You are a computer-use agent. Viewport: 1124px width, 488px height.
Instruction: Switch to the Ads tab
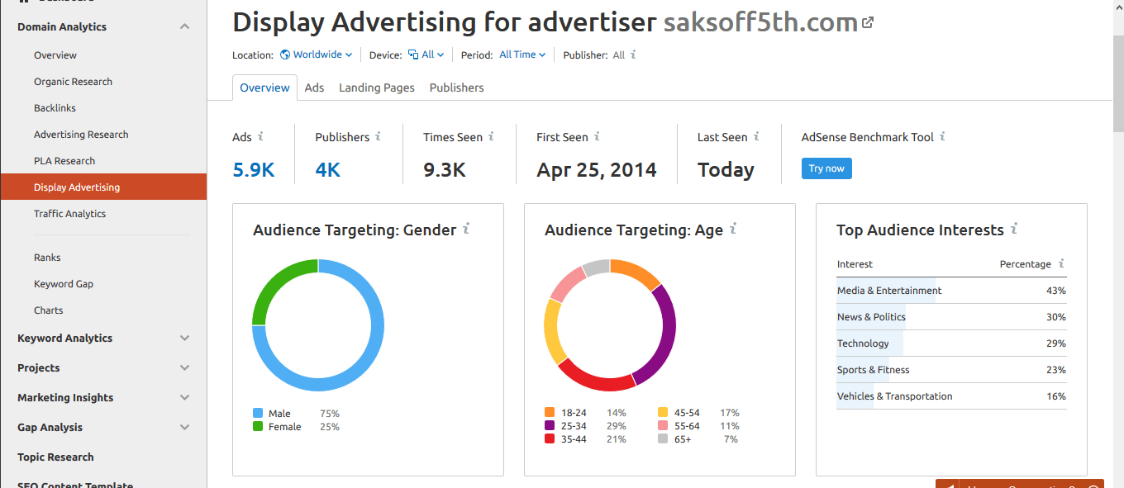pyautogui.click(x=314, y=87)
